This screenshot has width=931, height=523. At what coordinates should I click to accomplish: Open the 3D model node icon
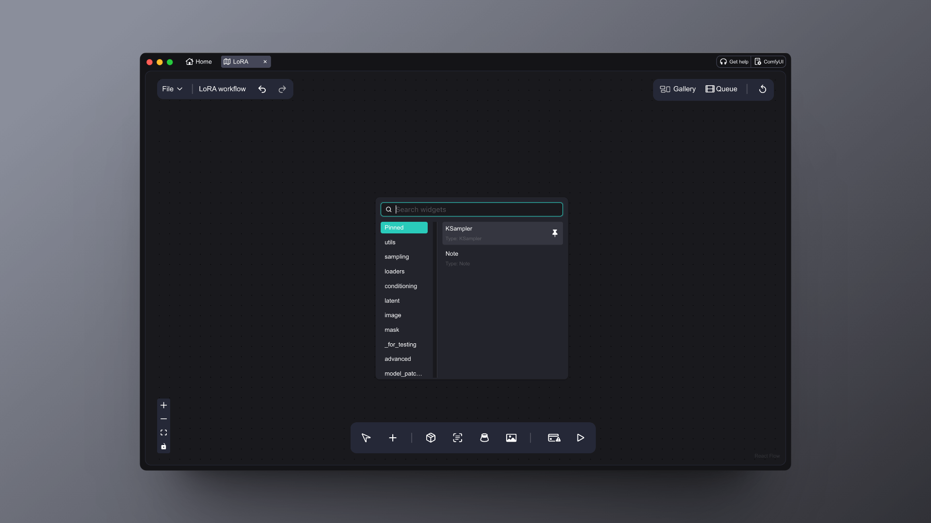pyautogui.click(x=431, y=438)
